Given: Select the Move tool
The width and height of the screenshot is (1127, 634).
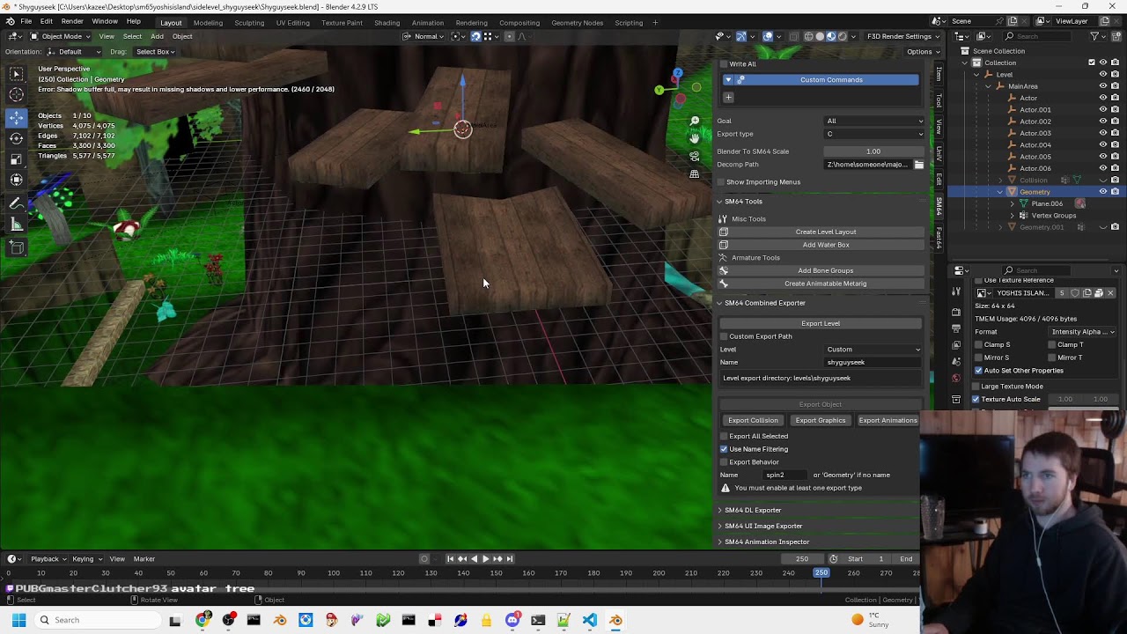Looking at the screenshot, I should (x=17, y=117).
